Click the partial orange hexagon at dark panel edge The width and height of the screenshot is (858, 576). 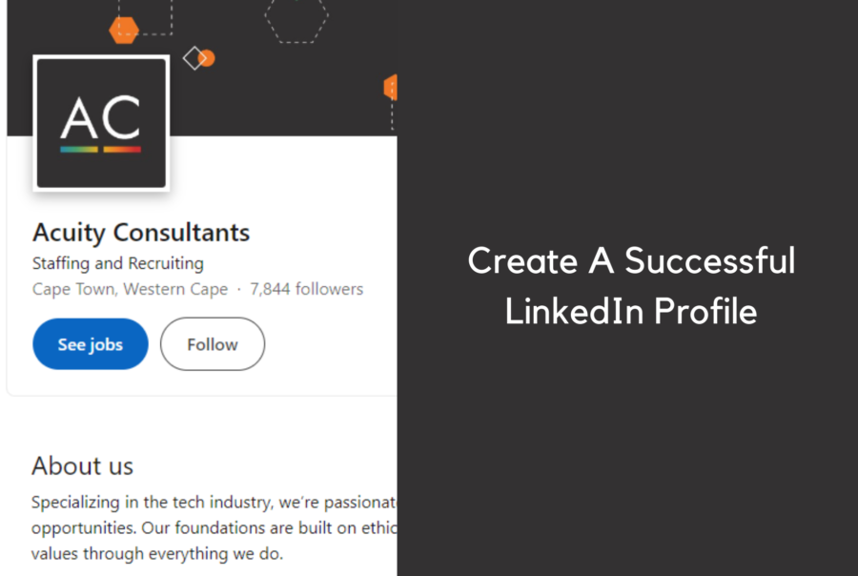pyautogui.click(x=391, y=88)
